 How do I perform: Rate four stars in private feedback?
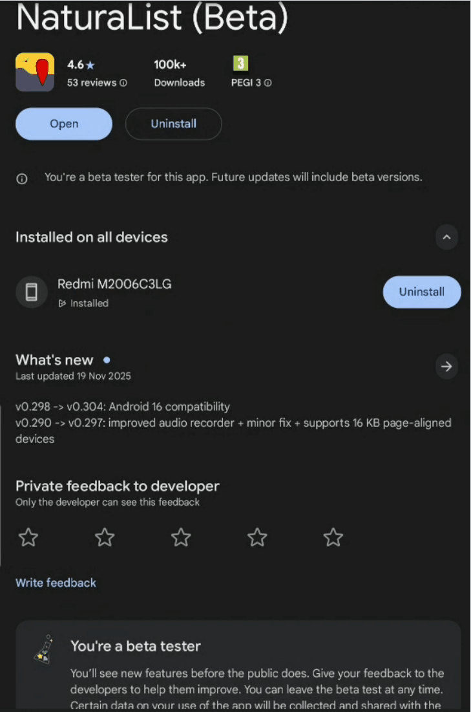click(257, 537)
